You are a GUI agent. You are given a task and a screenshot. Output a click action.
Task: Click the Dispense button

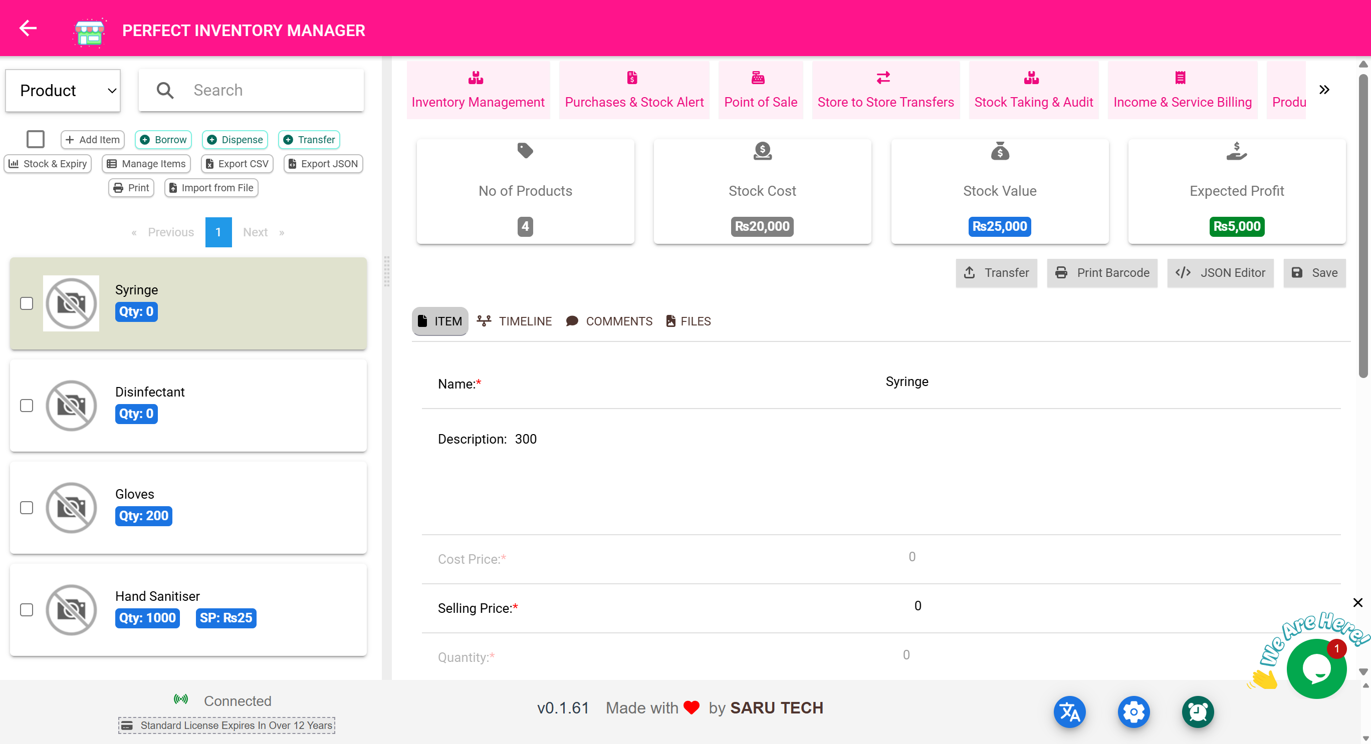pyautogui.click(x=235, y=139)
